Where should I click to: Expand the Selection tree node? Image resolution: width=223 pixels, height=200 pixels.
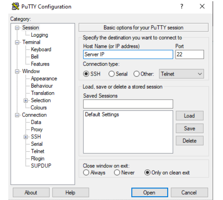26,101
